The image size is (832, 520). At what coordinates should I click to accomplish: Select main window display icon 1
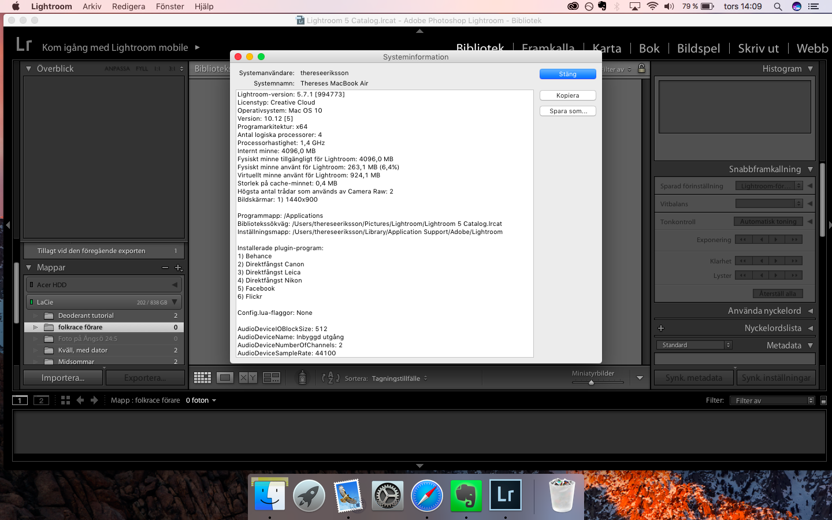point(20,400)
